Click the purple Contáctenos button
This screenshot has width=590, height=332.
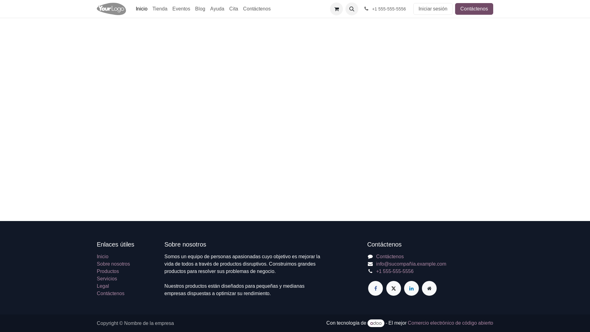pyautogui.click(x=474, y=9)
